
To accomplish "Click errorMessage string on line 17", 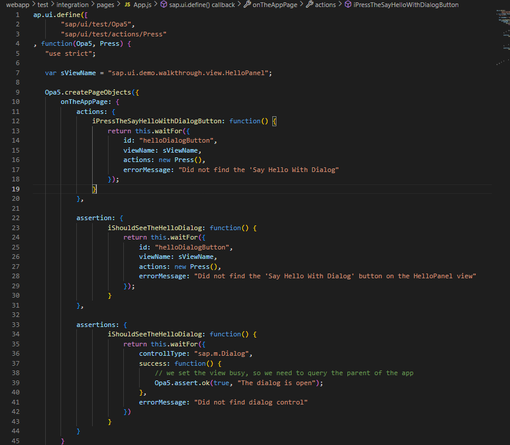I will pos(259,170).
